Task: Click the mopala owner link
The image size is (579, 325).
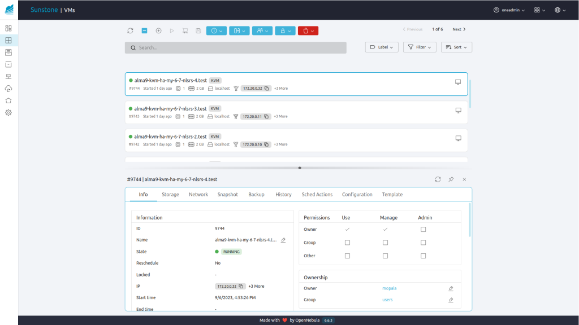Action: point(390,288)
